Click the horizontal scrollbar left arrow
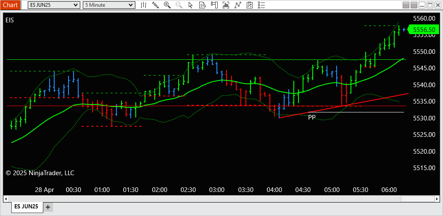The image size is (443, 216). coord(5,199)
